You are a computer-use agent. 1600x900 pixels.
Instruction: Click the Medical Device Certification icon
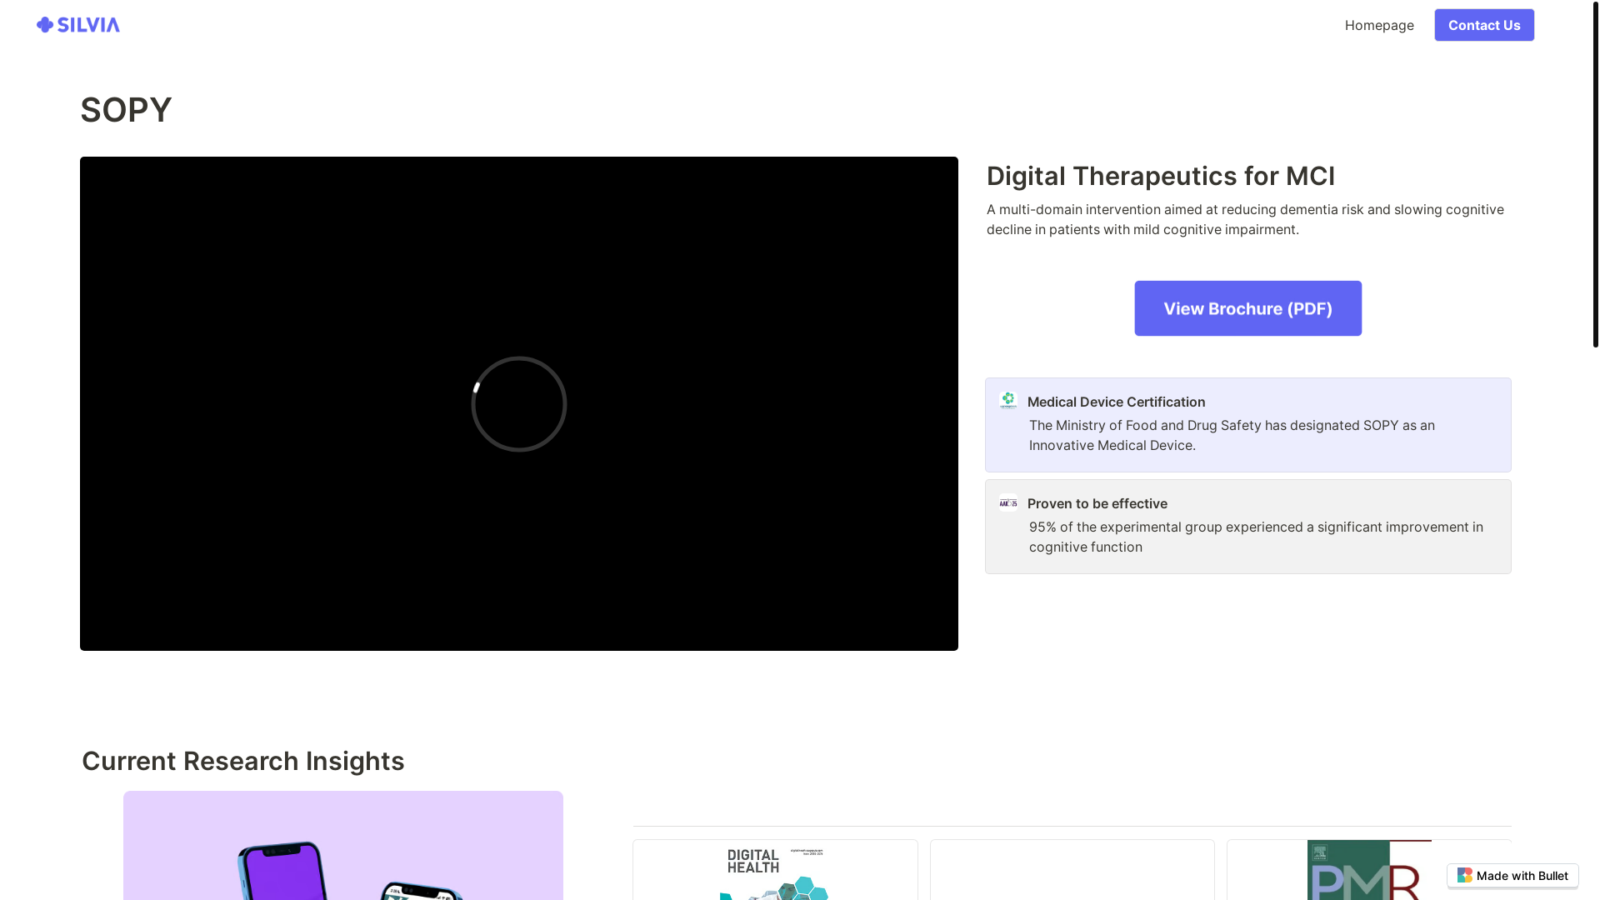click(1008, 401)
